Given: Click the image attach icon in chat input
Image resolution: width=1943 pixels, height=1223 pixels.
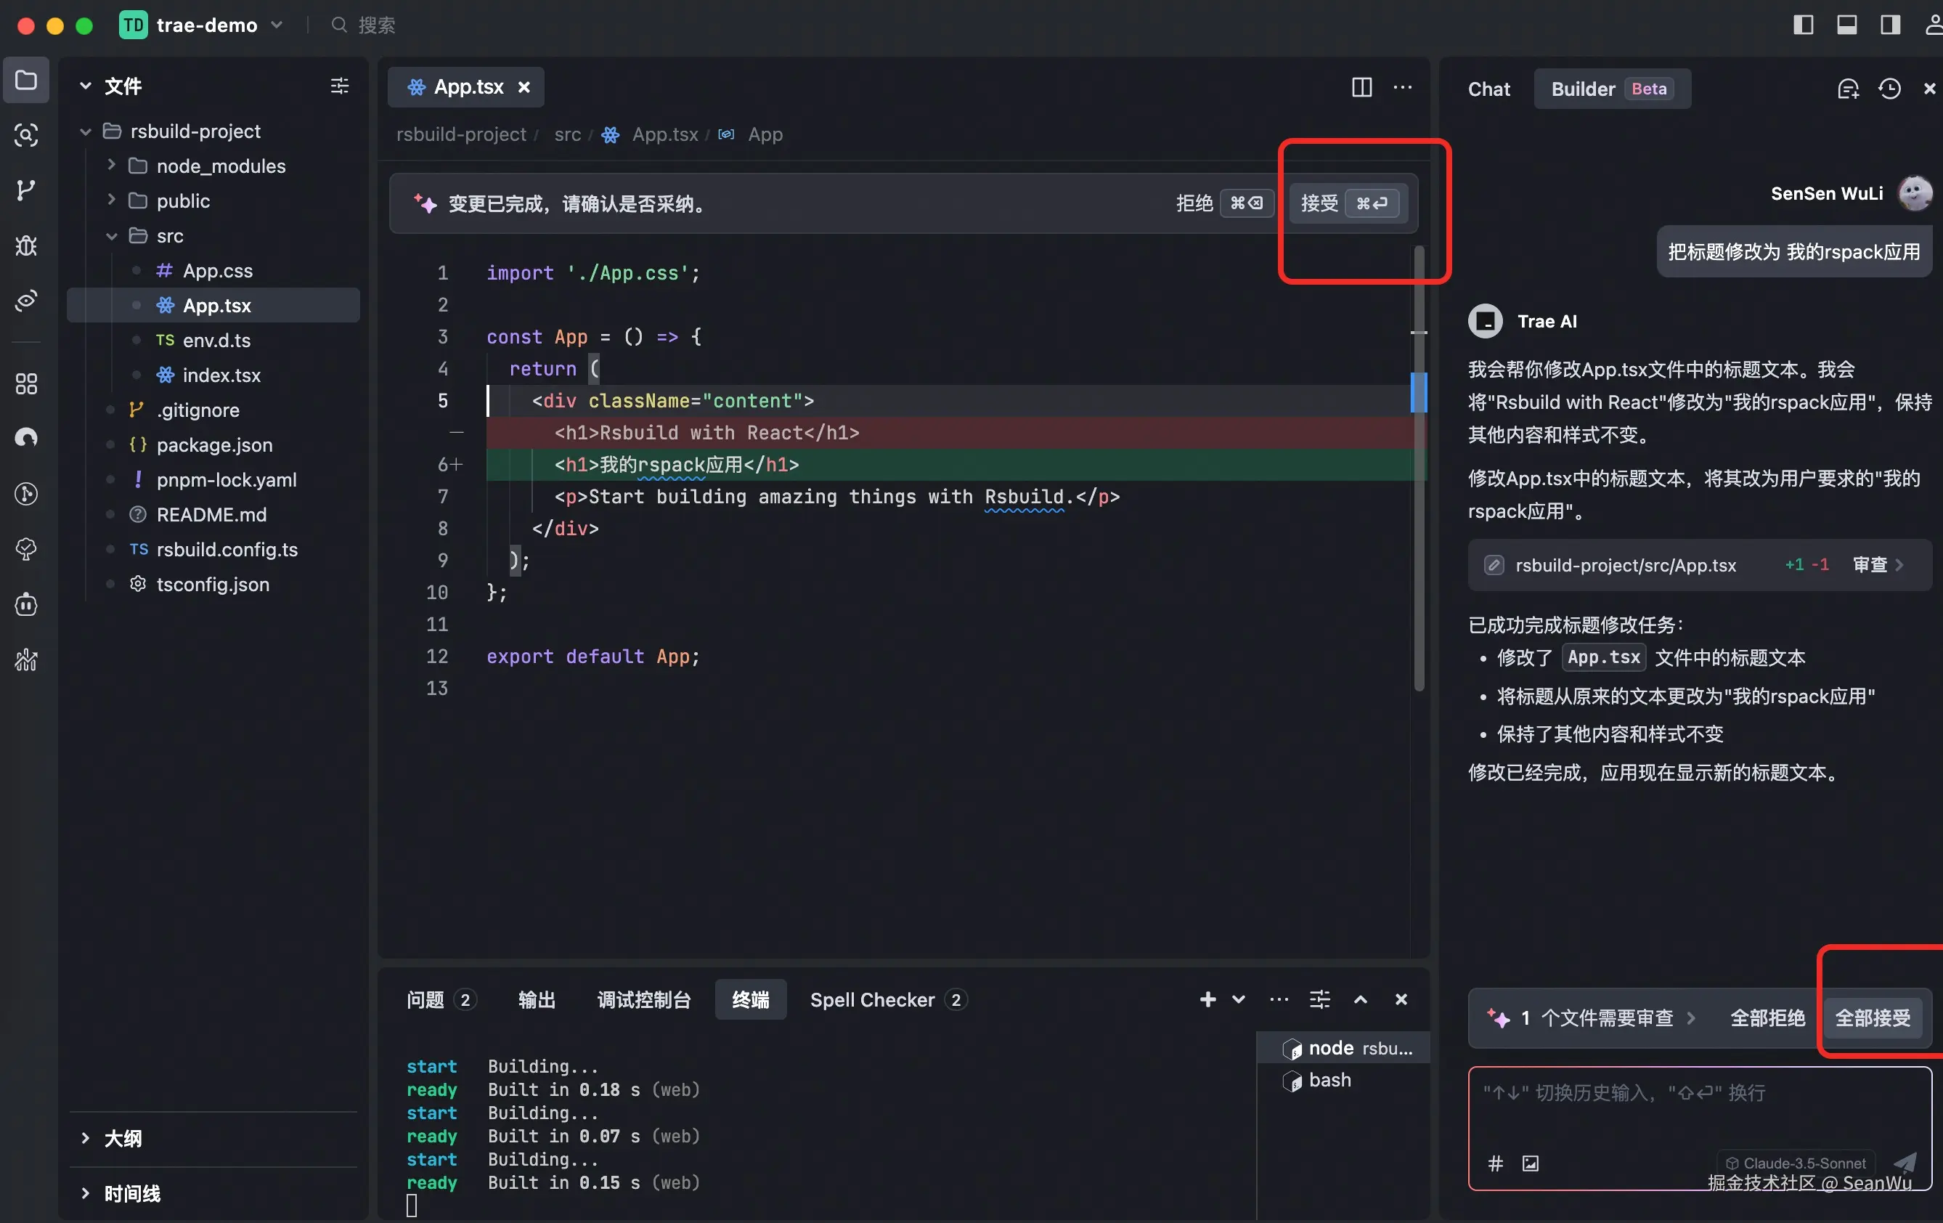Looking at the screenshot, I should pos(1530,1163).
